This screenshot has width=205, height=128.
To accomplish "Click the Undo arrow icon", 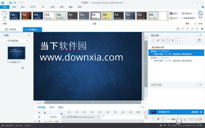I will coord(15,3).
